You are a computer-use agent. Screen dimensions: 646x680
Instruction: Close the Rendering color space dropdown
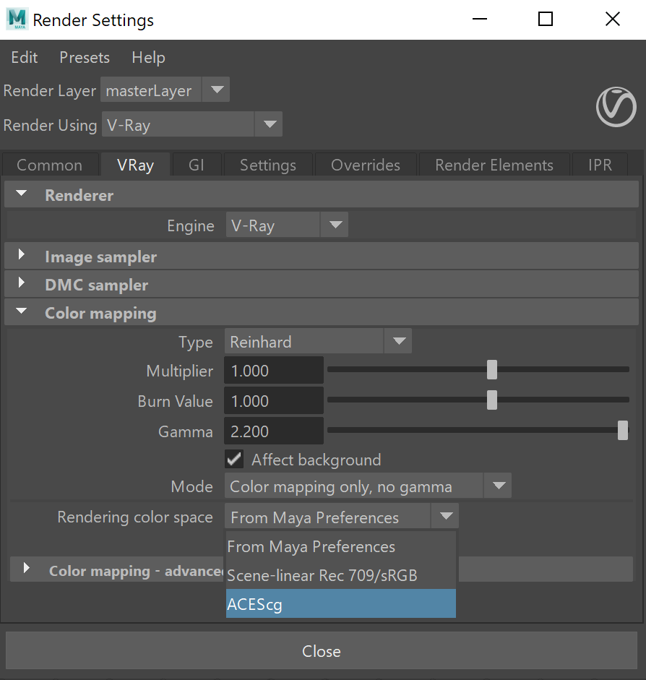pos(342,516)
